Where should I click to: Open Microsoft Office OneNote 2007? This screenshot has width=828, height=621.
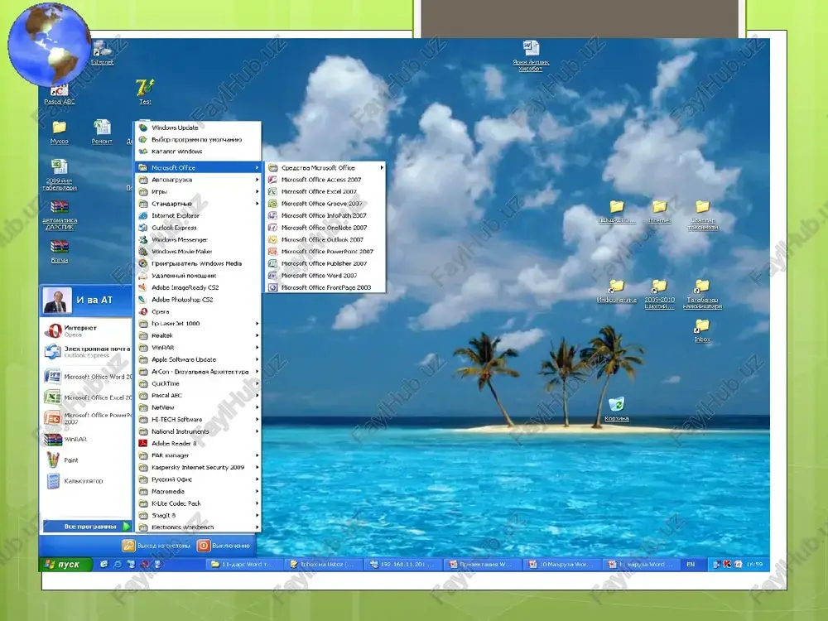pos(325,228)
